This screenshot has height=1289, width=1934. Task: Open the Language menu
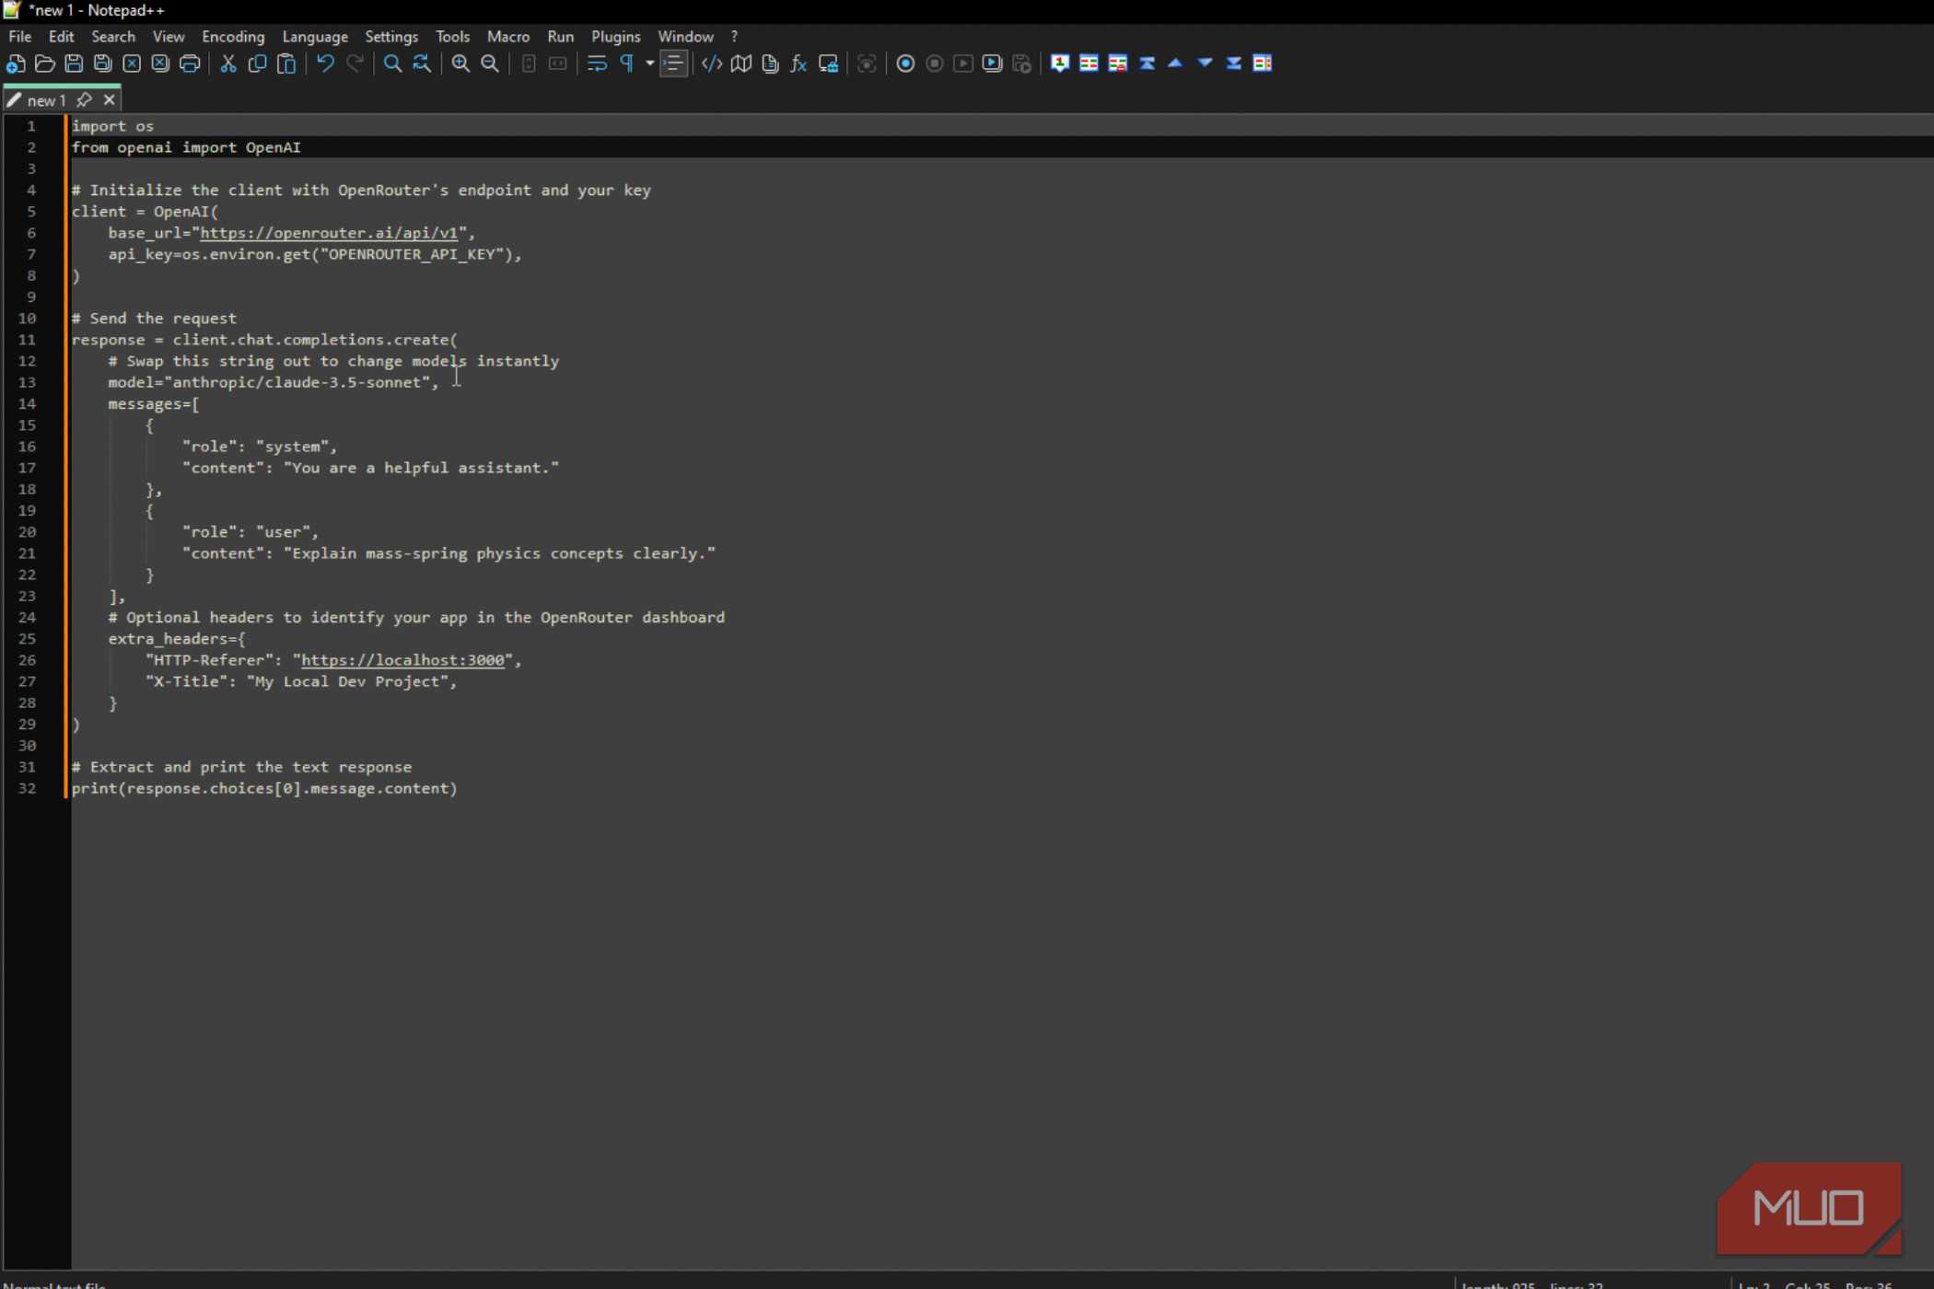point(315,37)
